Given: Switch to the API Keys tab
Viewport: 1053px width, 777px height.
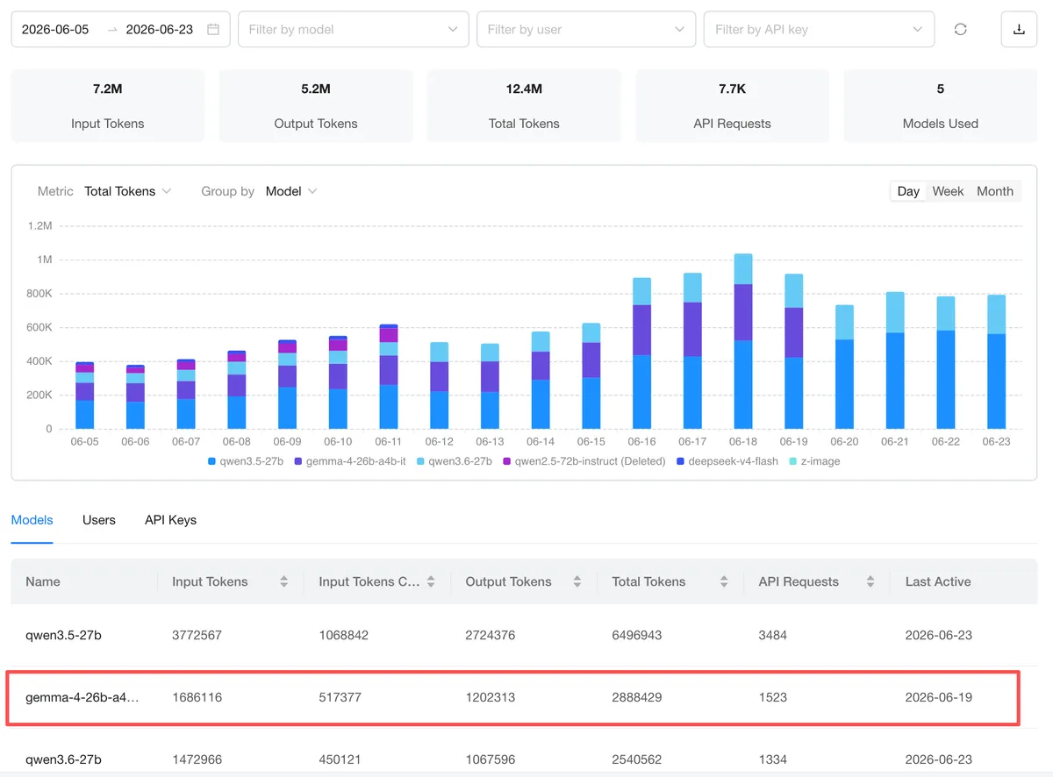Looking at the screenshot, I should coord(170,520).
